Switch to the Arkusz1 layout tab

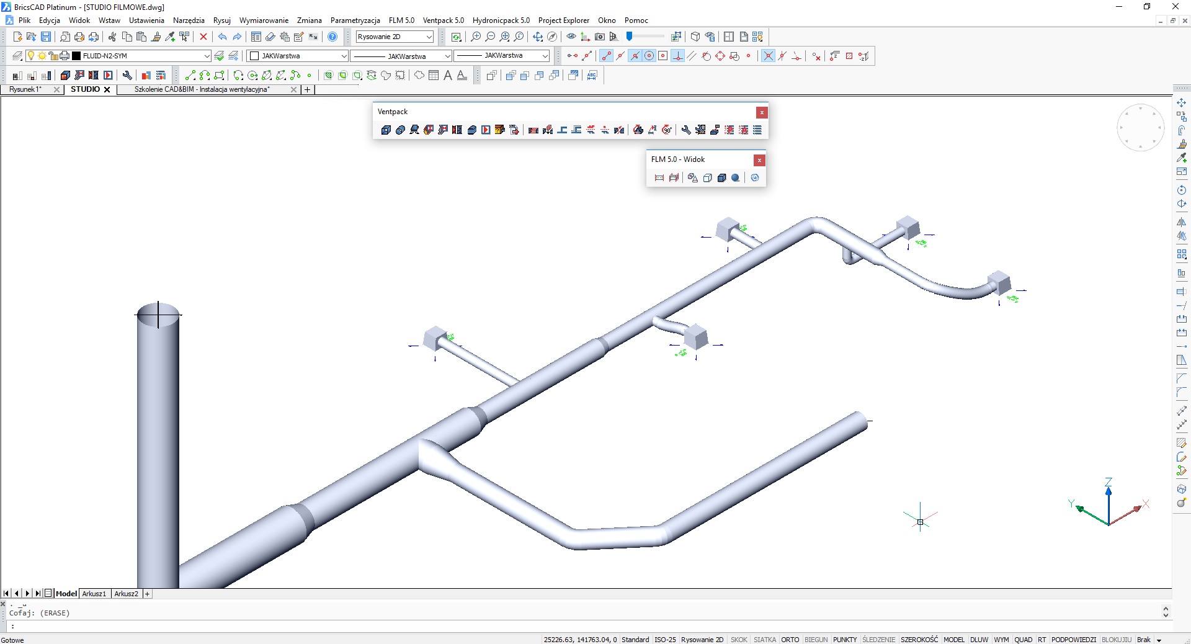(x=94, y=594)
